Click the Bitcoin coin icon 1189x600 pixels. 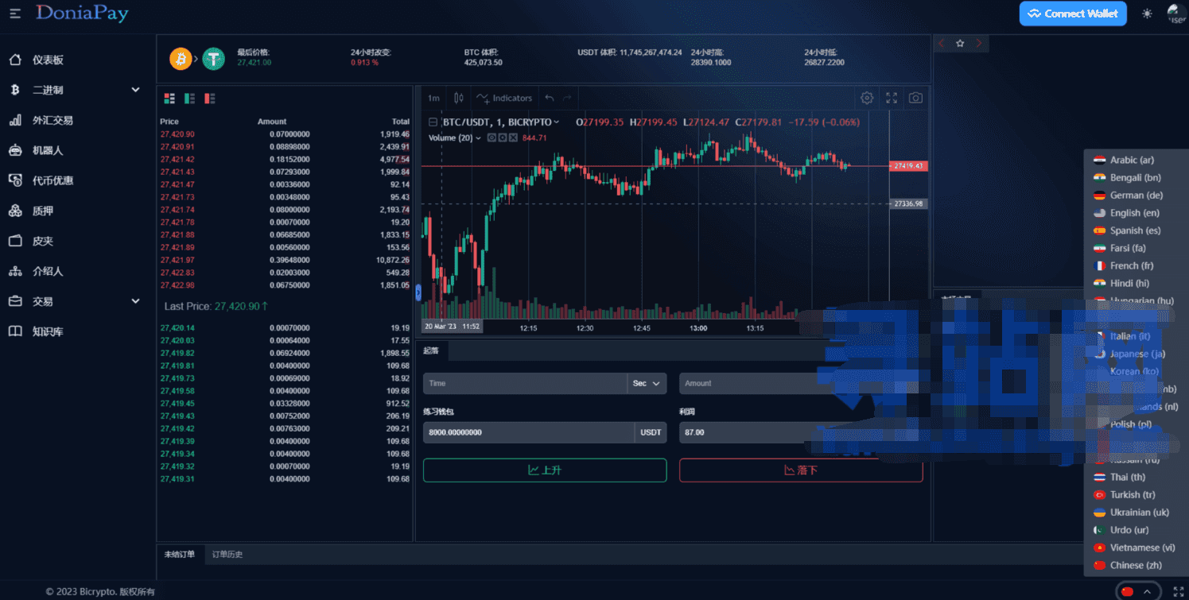point(181,59)
